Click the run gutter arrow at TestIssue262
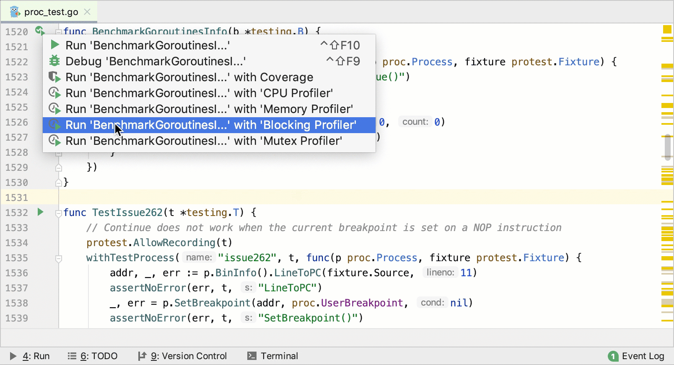Image resolution: width=674 pixels, height=365 pixels. pos(40,212)
